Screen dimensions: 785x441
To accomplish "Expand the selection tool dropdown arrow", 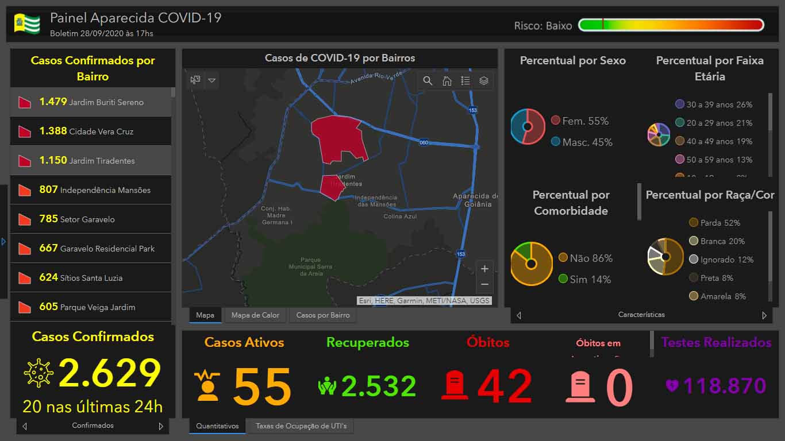I will click(211, 80).
